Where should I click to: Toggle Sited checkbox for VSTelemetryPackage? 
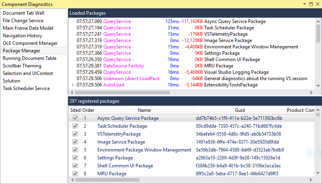75,134
